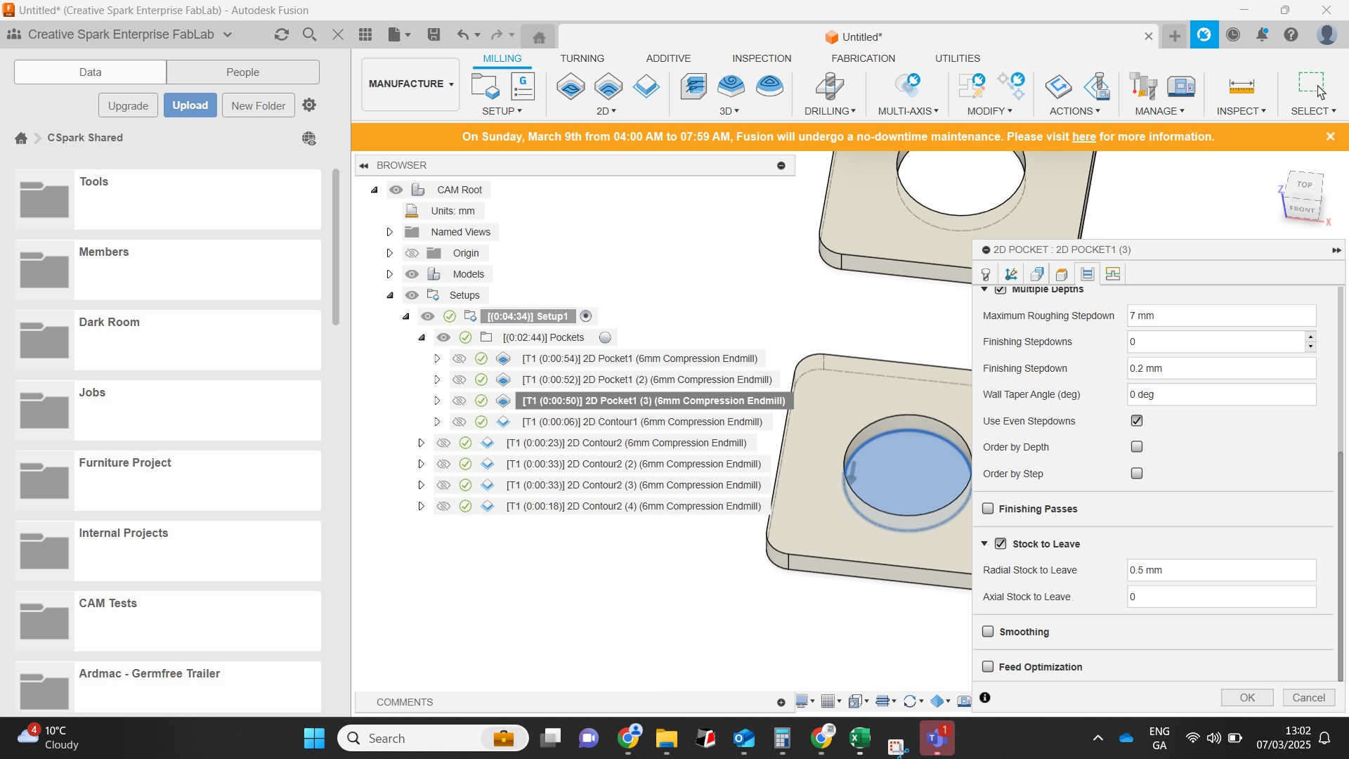Collapse the Pockets folder node
This screenshot has height=759, width=1349.
click(422, 337)
